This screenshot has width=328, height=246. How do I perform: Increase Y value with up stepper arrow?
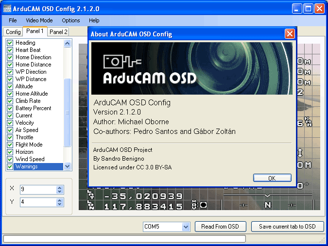[60, 200]
